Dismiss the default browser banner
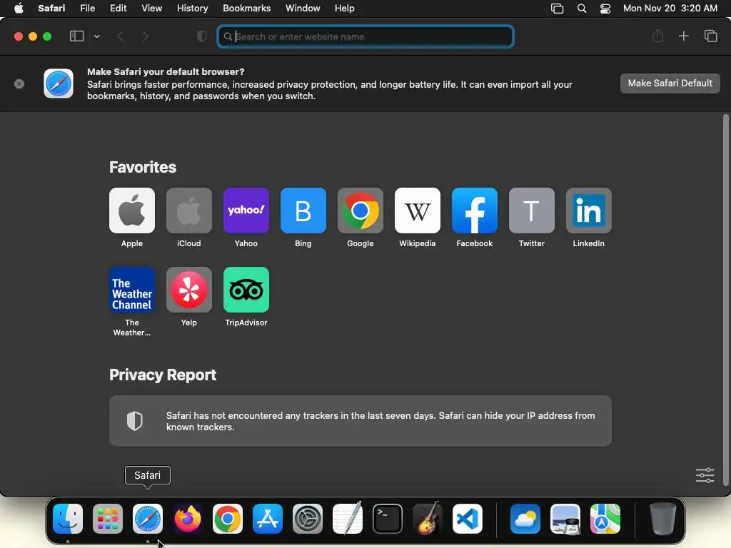 pyautogui.click(x=19, y=84)
